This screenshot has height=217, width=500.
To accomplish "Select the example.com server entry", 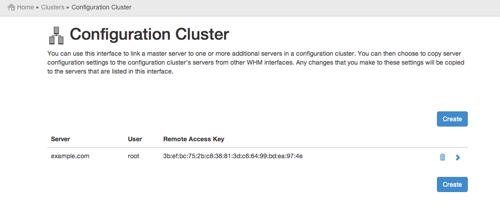I will tap(70, 156).
